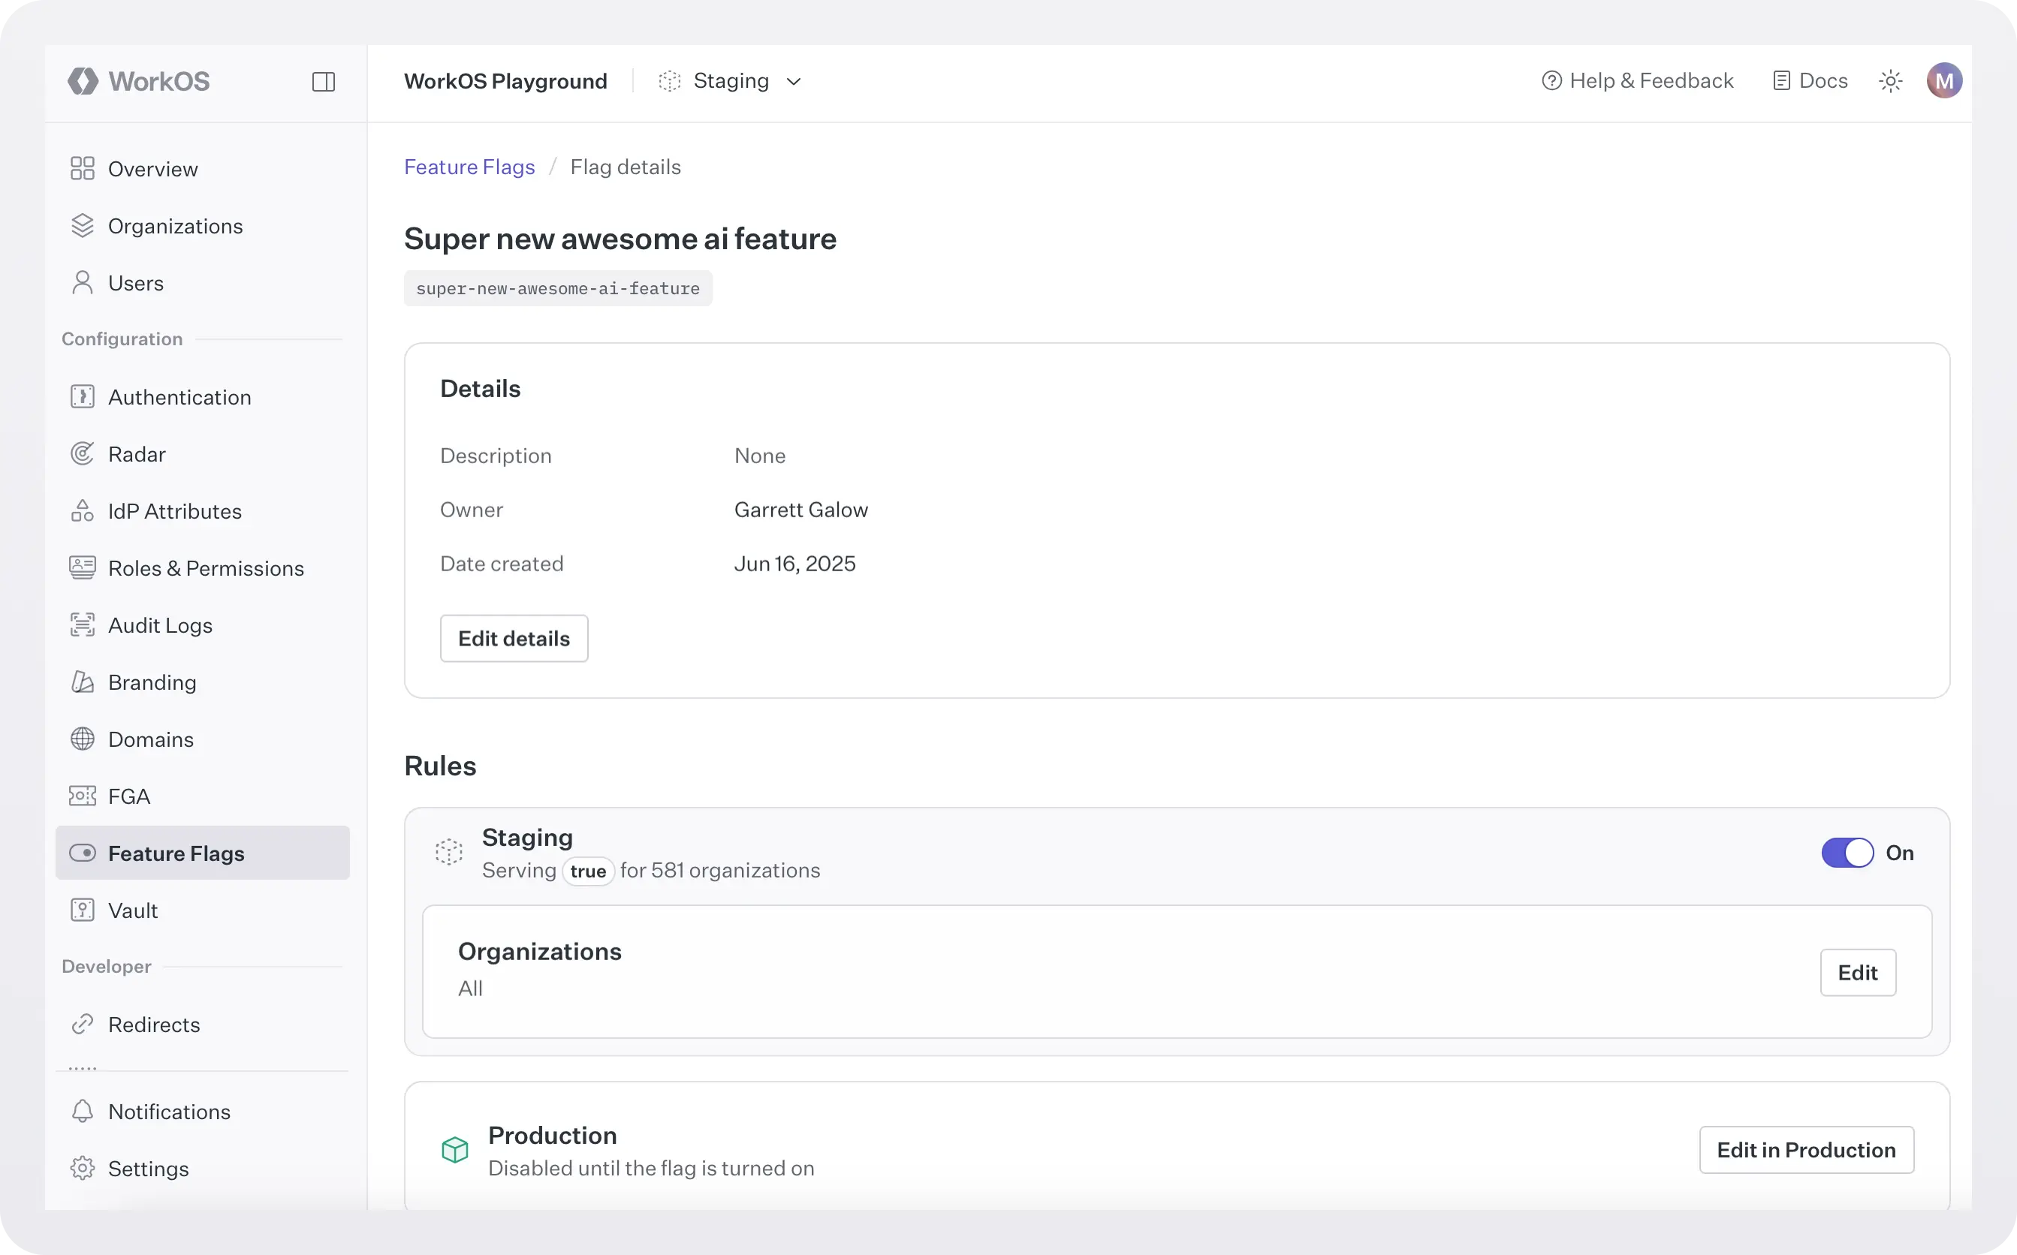2017x1255 pixels.
Task: Click the Radar label in sidebar
Action: [137, 454]
